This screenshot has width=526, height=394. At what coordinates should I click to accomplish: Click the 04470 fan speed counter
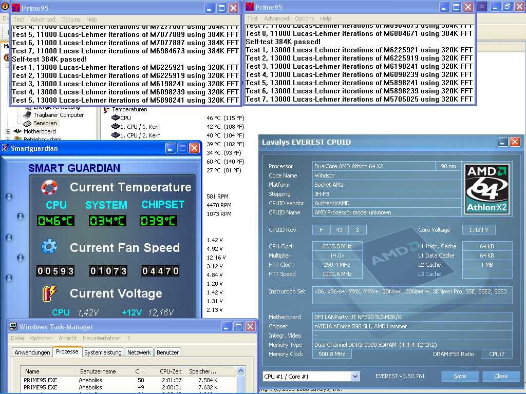pyautogui.click(x=160, y=271)
